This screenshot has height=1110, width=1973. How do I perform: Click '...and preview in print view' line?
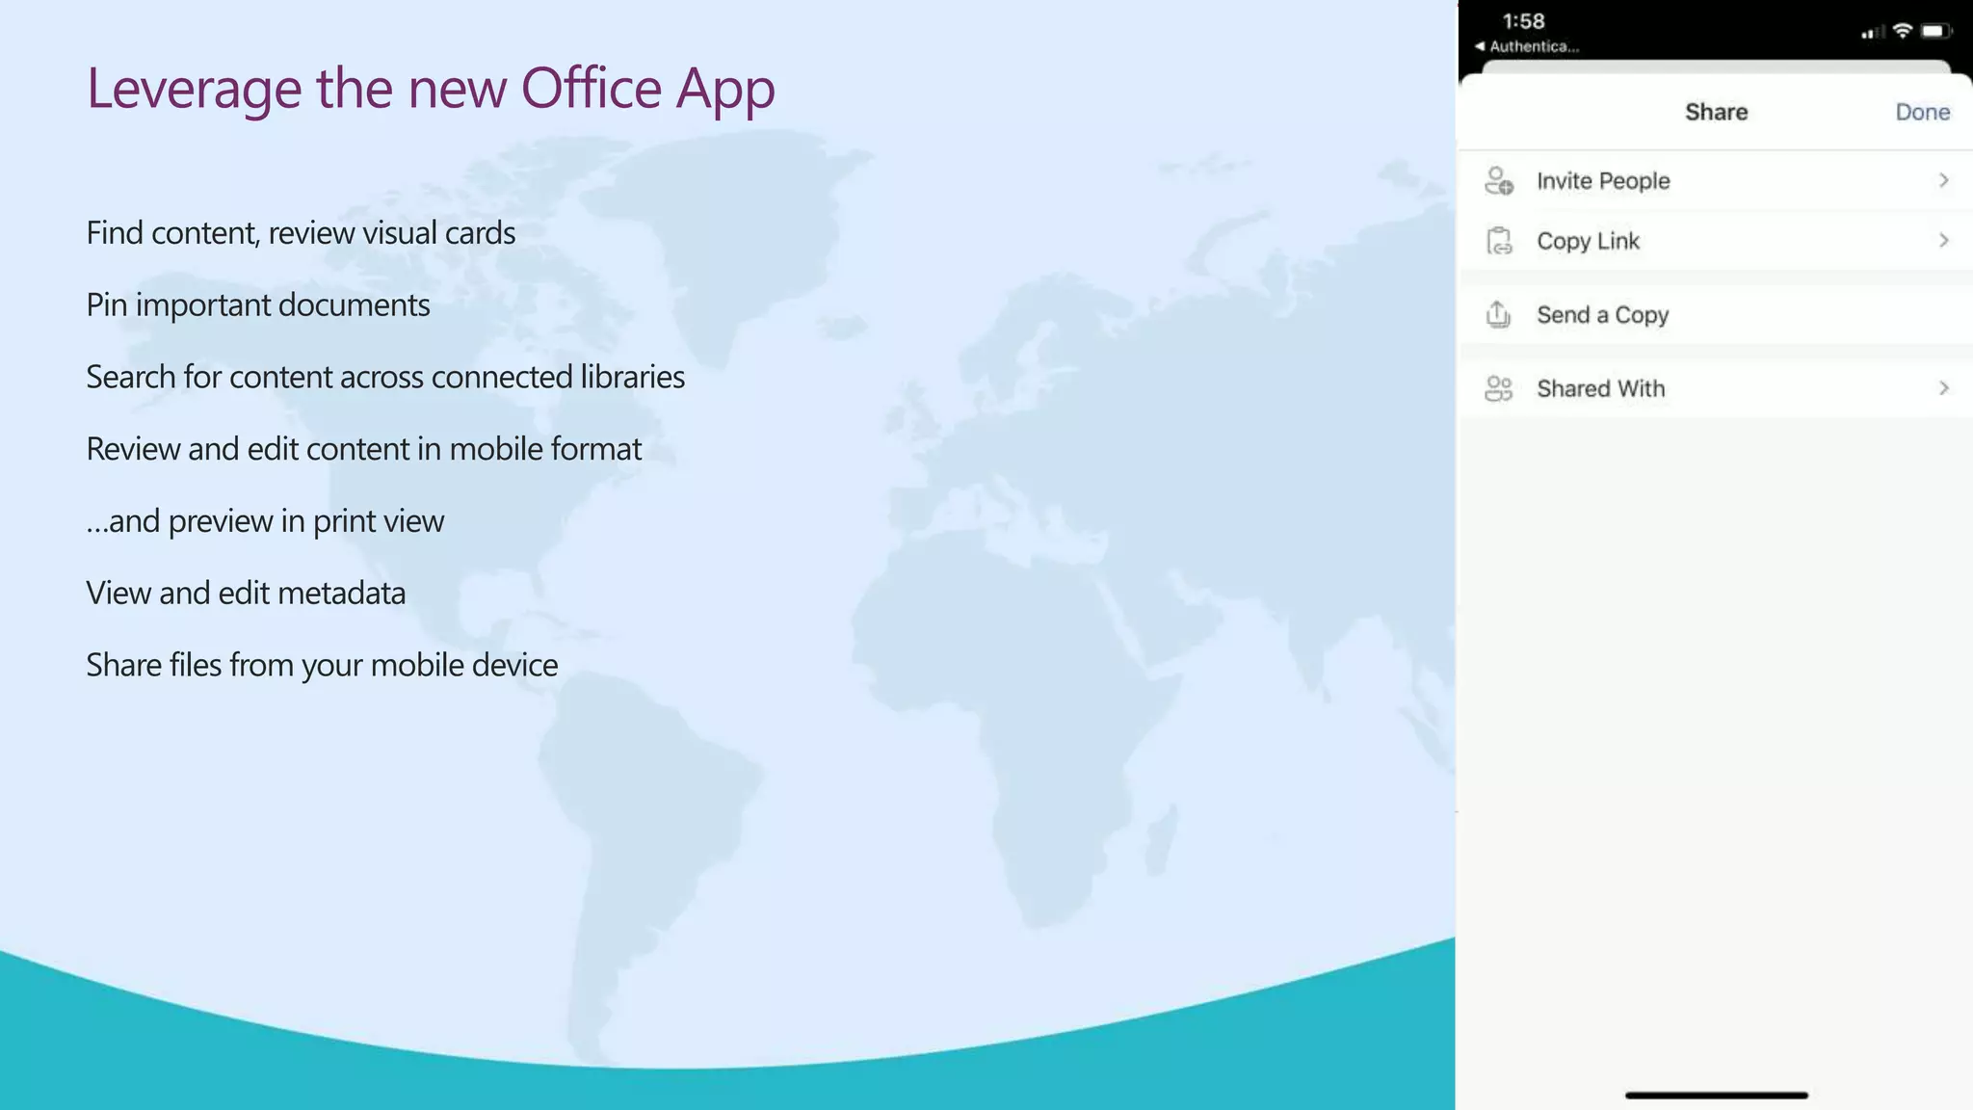[265, 521]
